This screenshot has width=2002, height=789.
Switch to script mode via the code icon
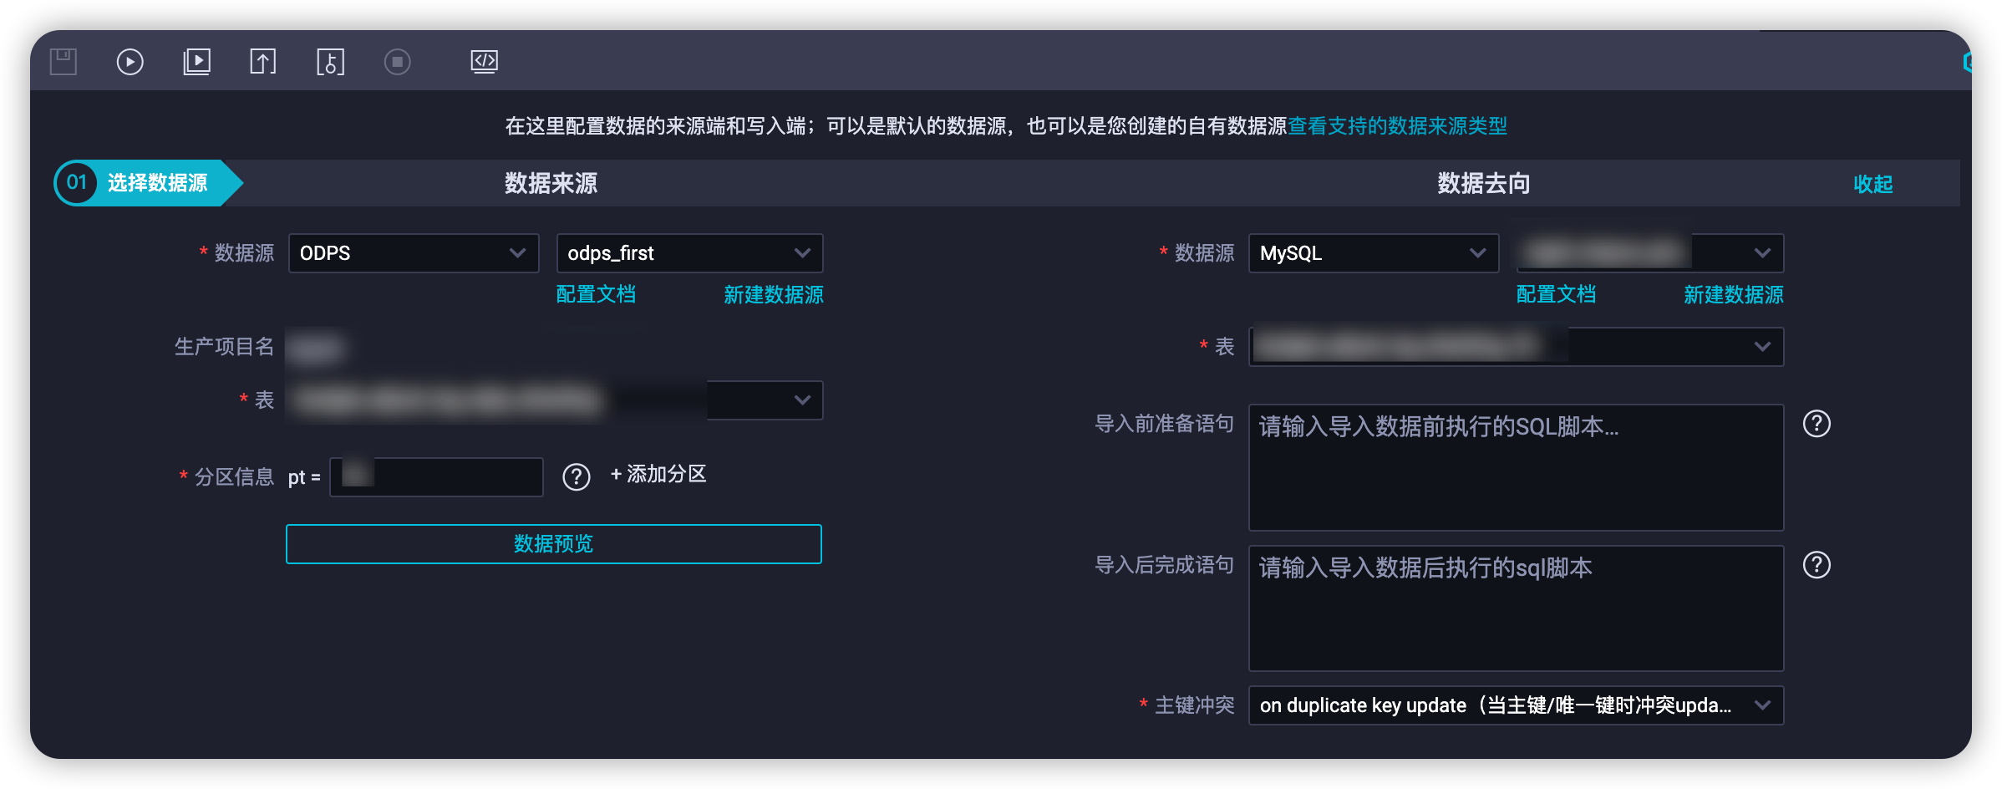tap(485, 61)
